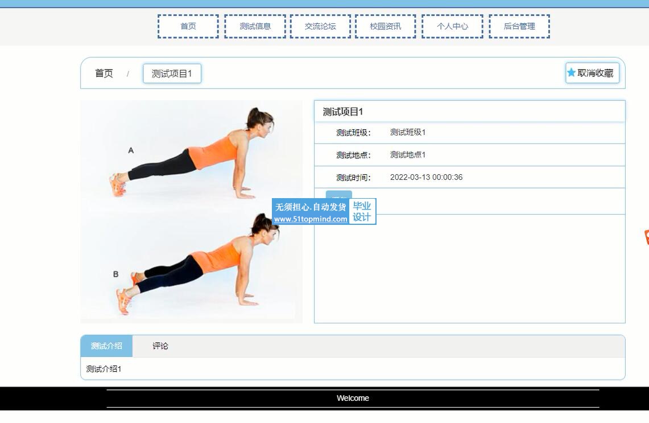649x423 pixels.
Task: Click the Welcome footer text
Action: coord(353,398)
